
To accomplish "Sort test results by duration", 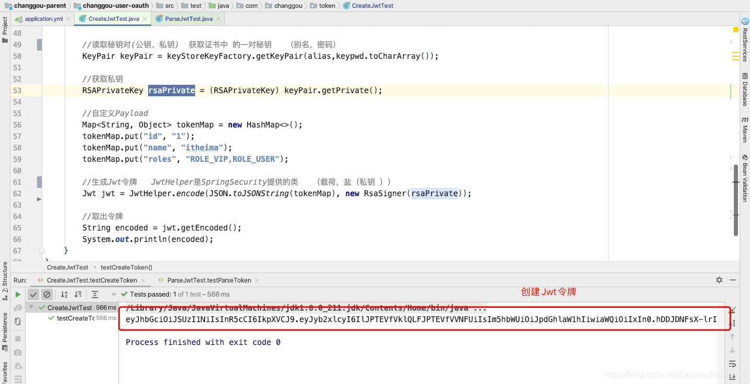I will pyautogui.click(x=78, y=295).
